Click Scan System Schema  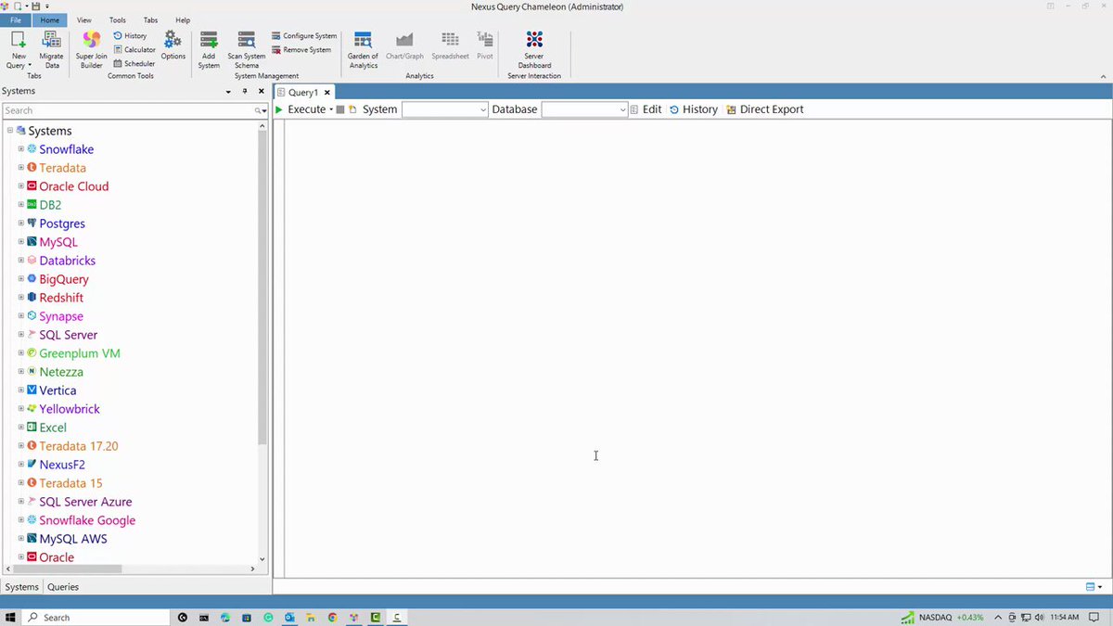pos(247,50)
